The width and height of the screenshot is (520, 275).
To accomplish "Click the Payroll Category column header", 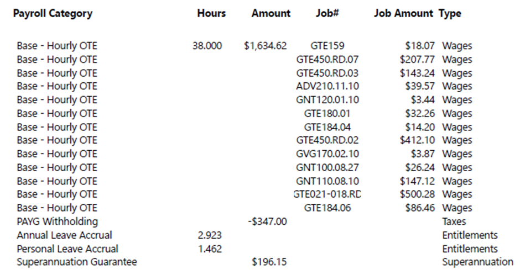I will (53, 13).
